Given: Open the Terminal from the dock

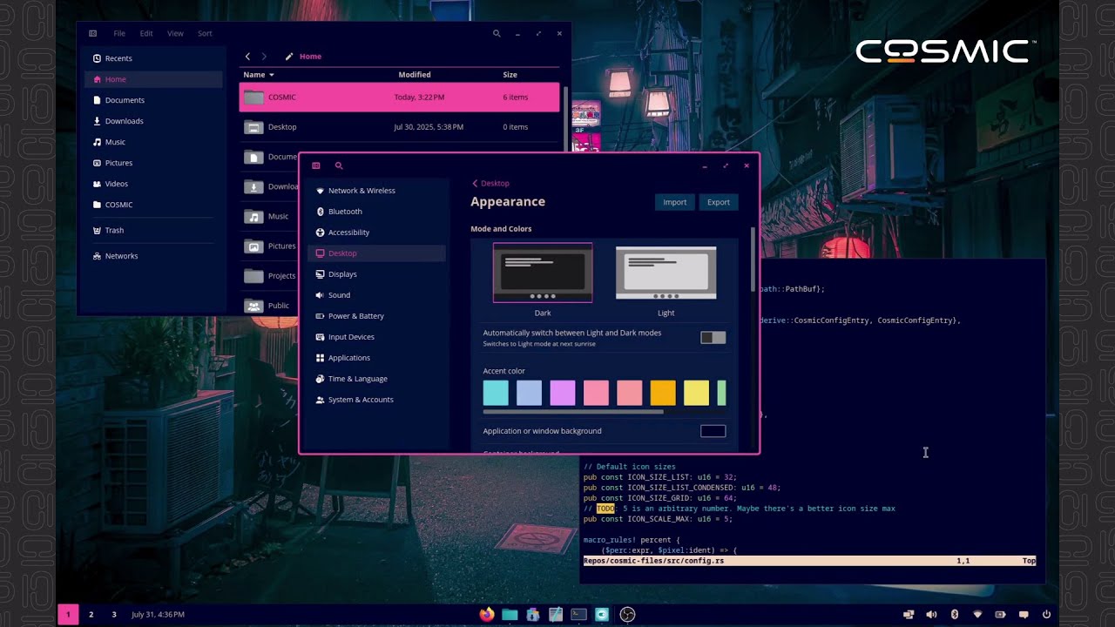Looking at the screenshot, I should point(578,614).
